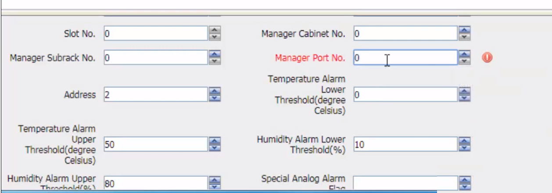
Task: Decrease Humidity Alarm Upper Threshold value
Action: [214, 187]
